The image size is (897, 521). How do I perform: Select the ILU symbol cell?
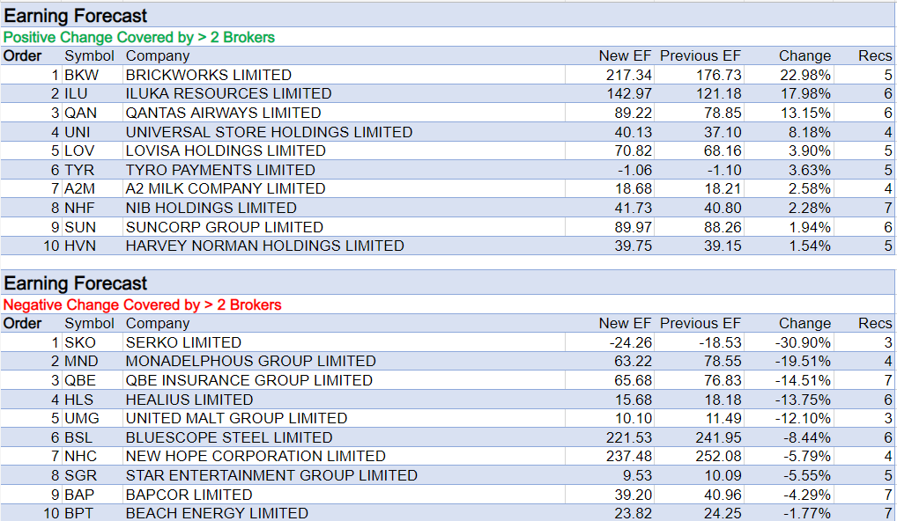(76, 93)
